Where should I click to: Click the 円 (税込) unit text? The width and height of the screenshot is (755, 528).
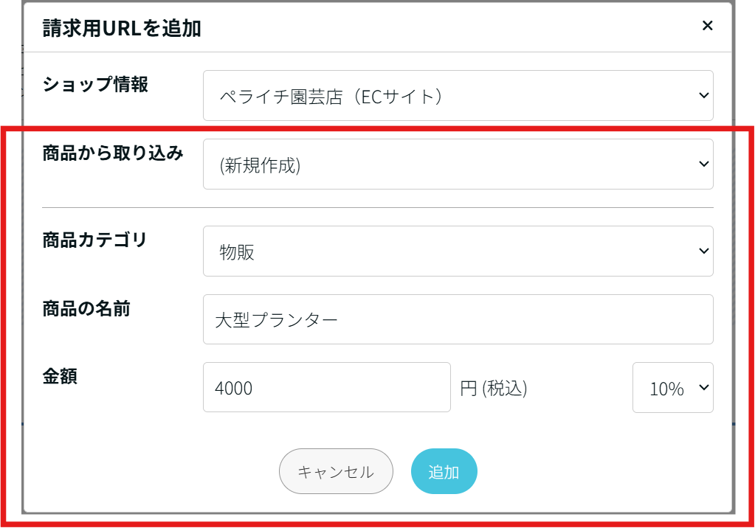494,389
